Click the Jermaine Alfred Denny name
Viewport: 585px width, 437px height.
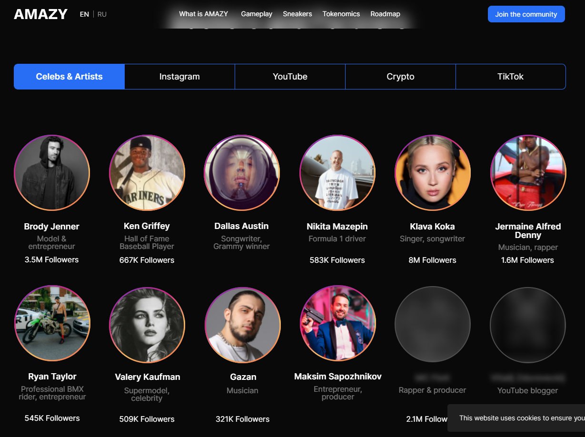tap(528, 231)
